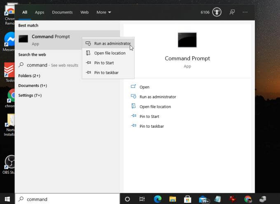Switch to the Apps search tab
Screen dimensions: 280x204
[x=40, y=12]
